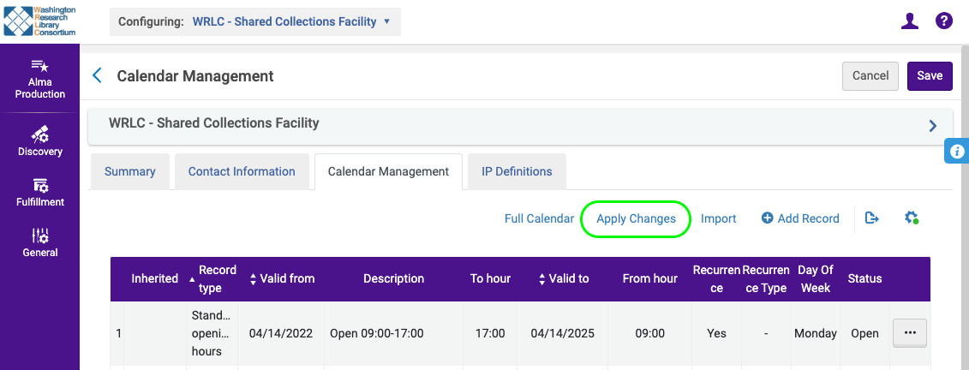Open the help question mark icon
This screenshot has height=370, width=969.
click(x=943, y=21)
